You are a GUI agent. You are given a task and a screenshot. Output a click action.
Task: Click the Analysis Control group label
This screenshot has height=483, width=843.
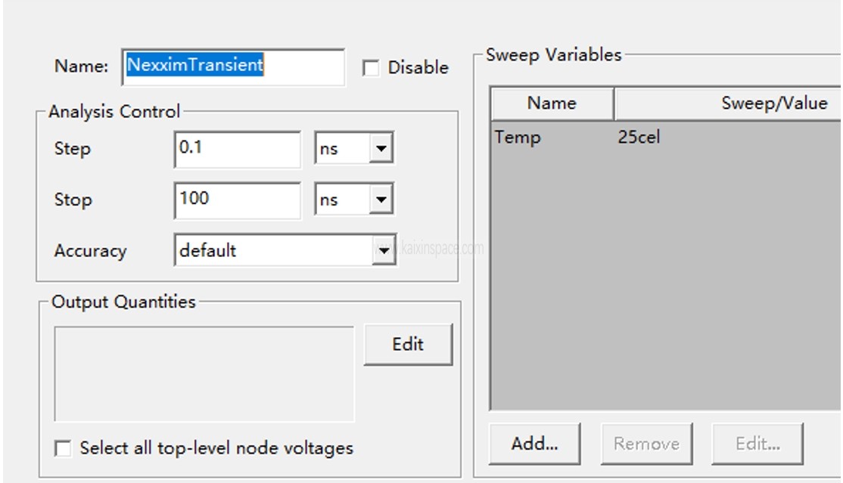[x=114, y=112]
